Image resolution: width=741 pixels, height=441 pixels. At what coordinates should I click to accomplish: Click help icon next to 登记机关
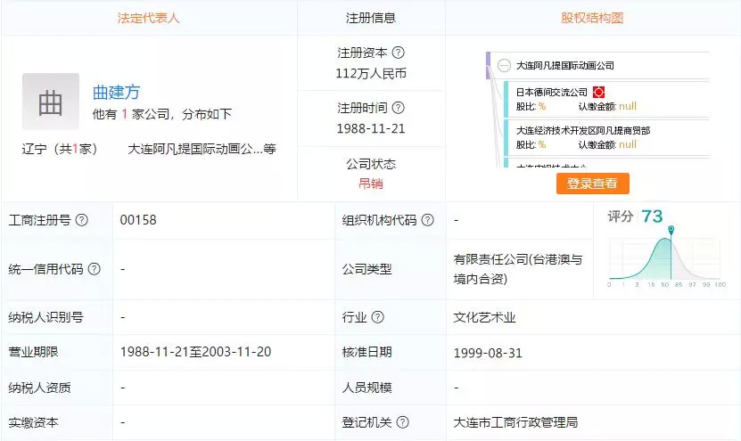(x=403, y=422)
